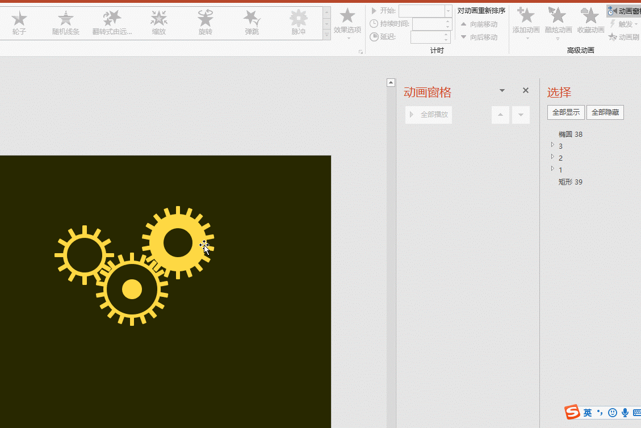
Task: Select 椭圆 38 in the selection pane
Action: (570, 135)
